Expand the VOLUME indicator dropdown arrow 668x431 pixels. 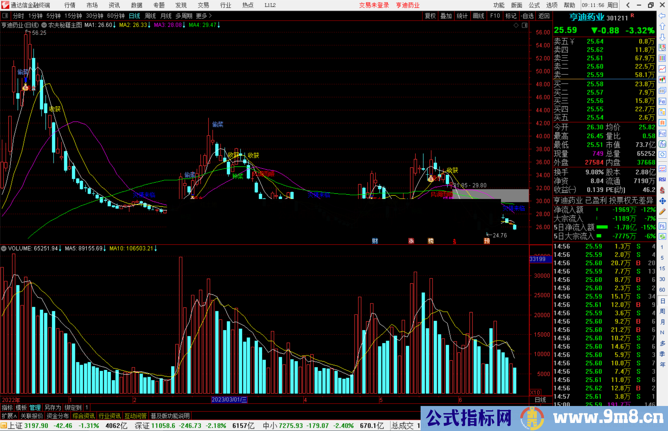point(4,248)
